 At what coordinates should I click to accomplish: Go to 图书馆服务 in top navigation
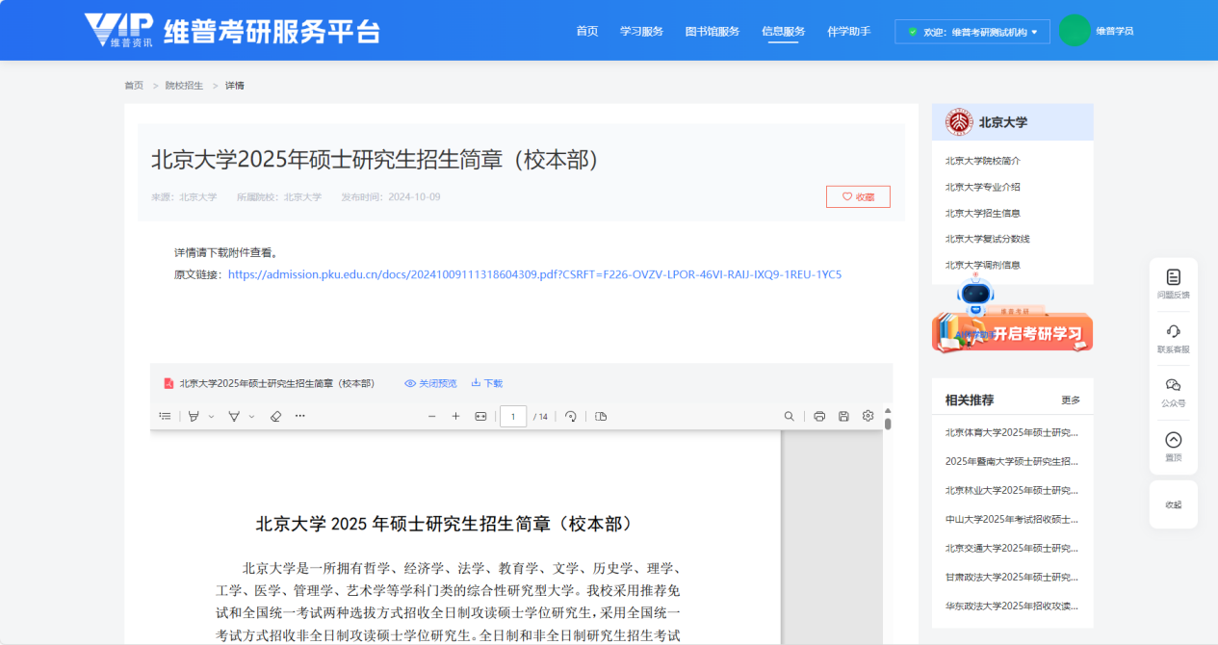712,31
